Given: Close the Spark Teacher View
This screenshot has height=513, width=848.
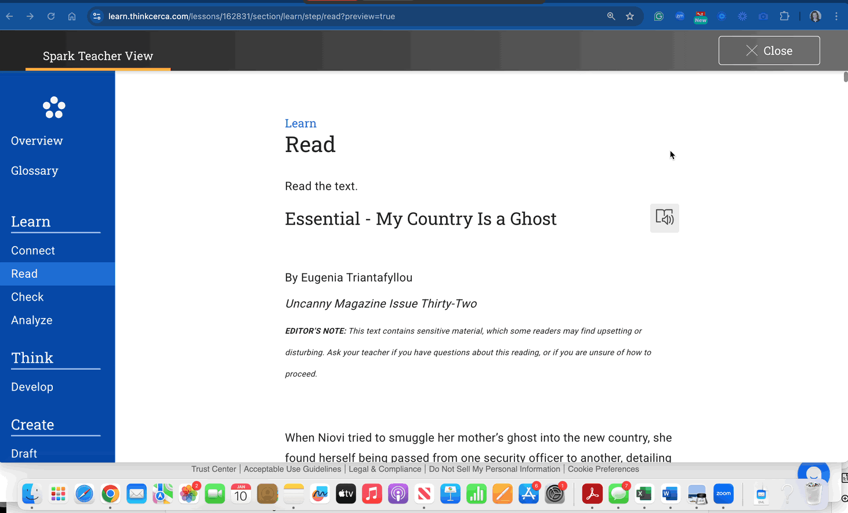Looking at the screenshot, I should coord(769,51).
